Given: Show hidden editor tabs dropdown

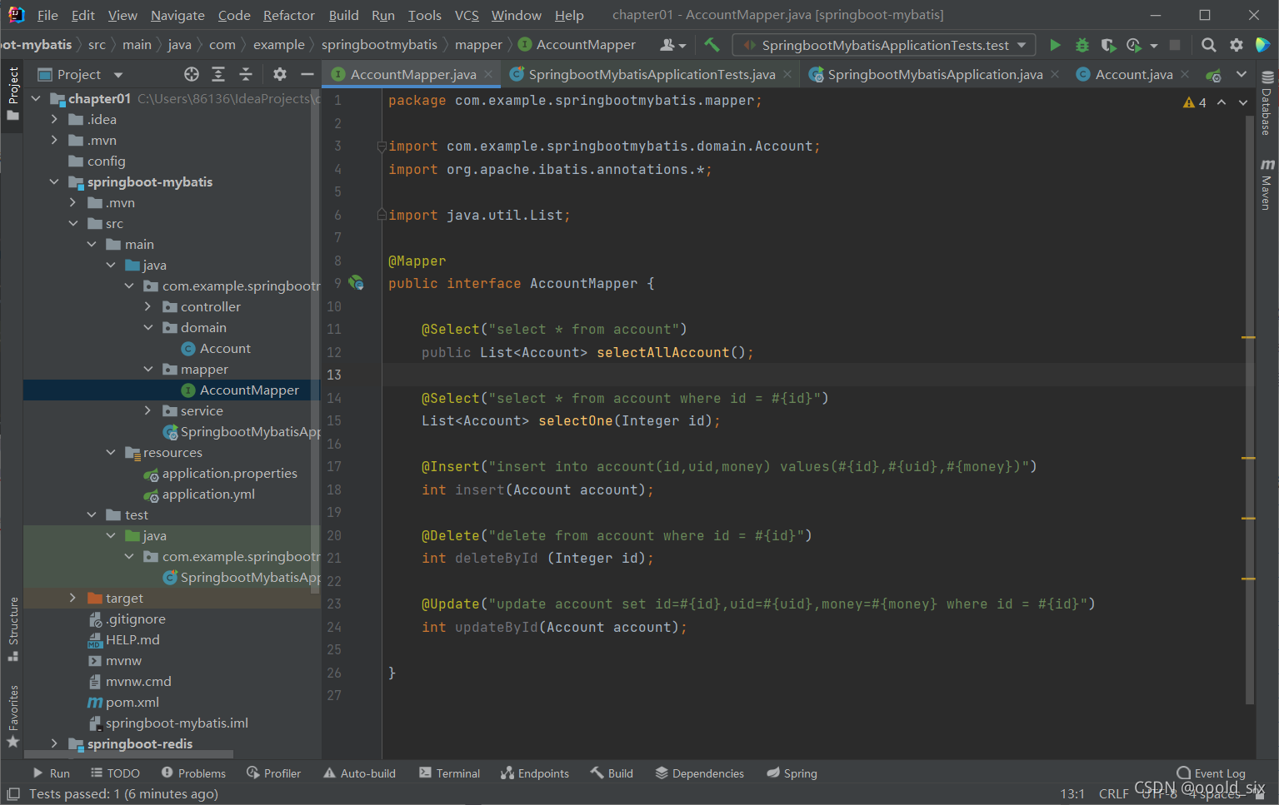Looking at the screenshot, I should pos(1242,74).
